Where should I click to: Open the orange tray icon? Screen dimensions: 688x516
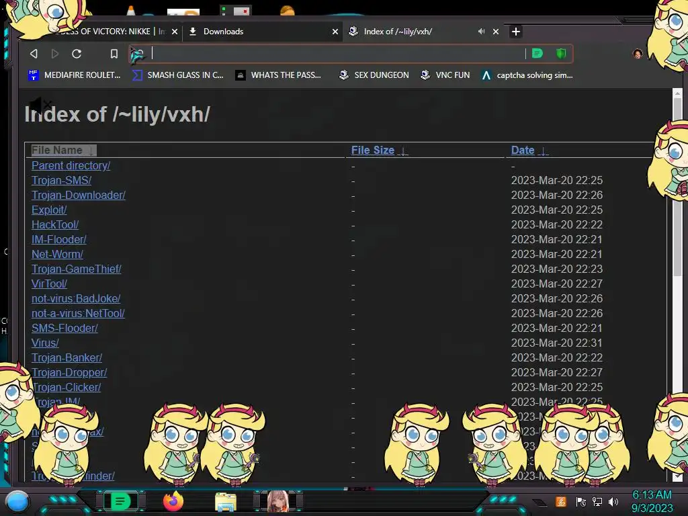561,502
